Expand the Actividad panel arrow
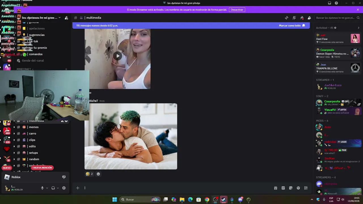 pyautogui.click(x=358, y=28)
